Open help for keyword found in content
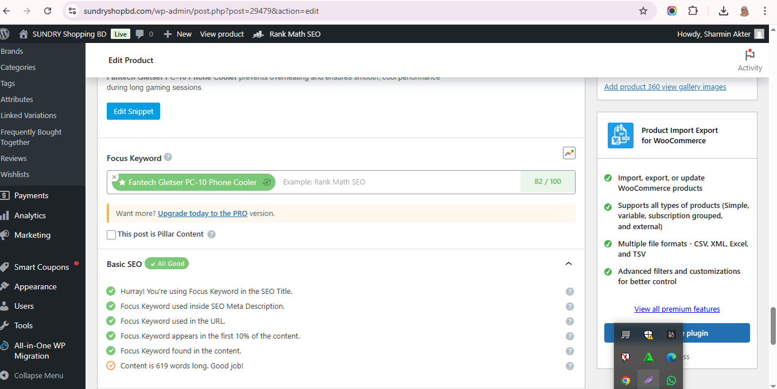The height and width of the screenshot is (389, 777). pos(570,351)
